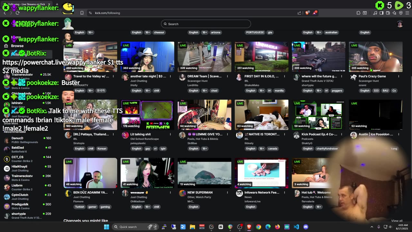
Task: Open LordHito channel name link
Action: pos(193,85)
